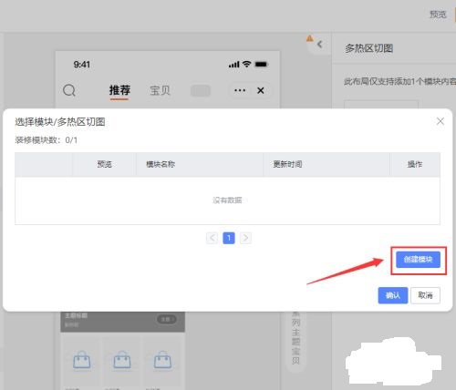
Task: Click the 此布局仅支持添加1个模块内容 note
Action: 399,82
